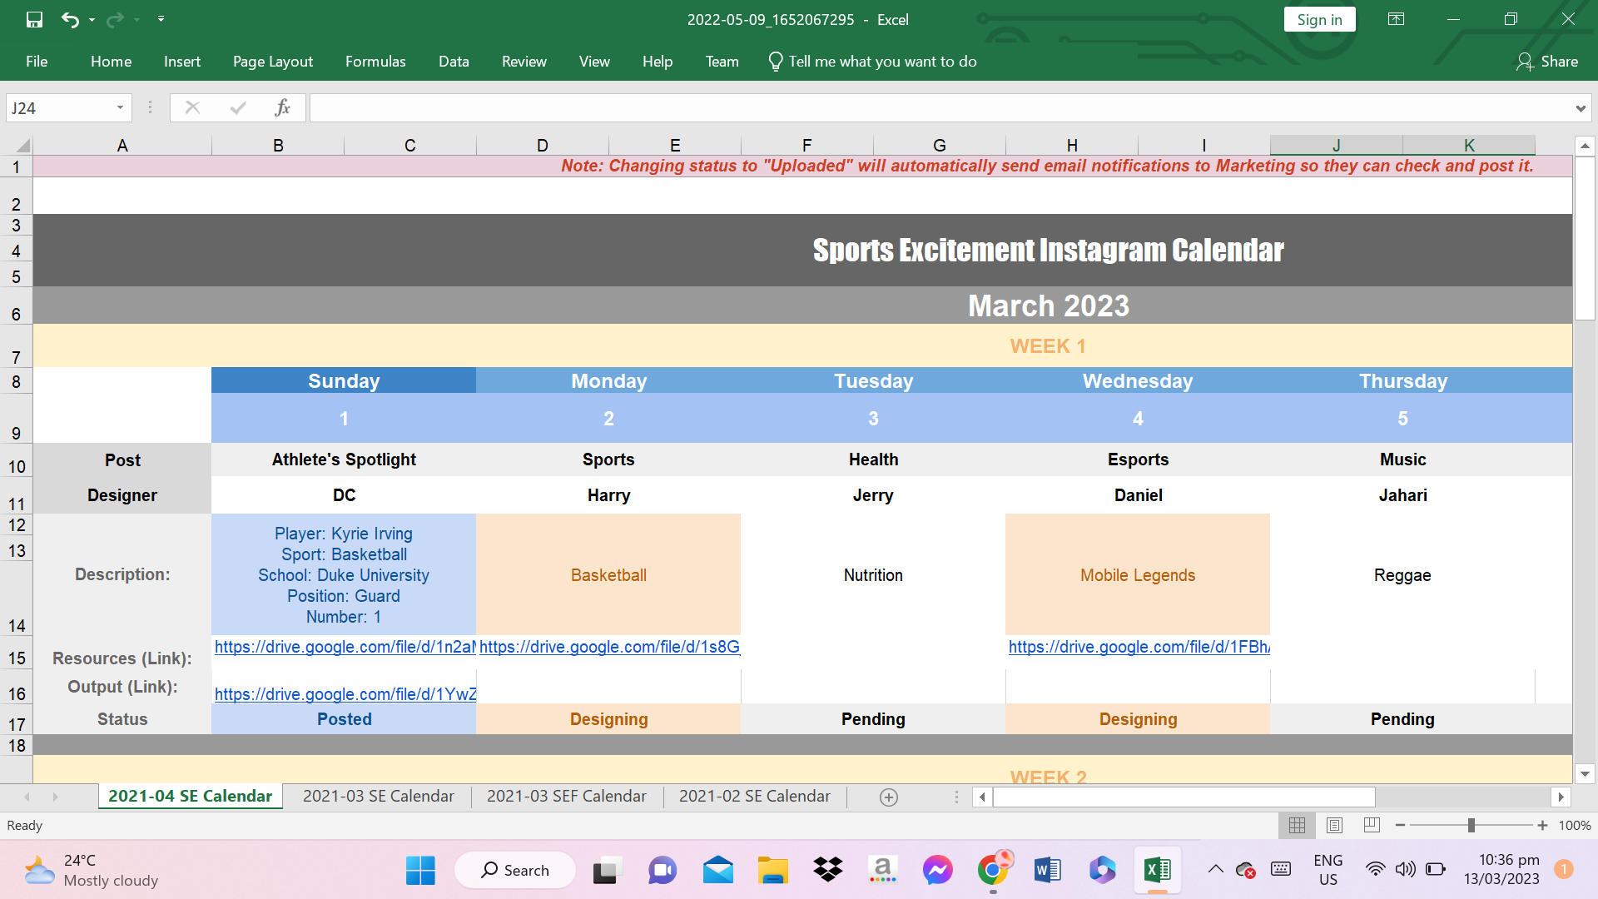The width and height of the screenshot is (1598, 899).
Task: Click inside the formula bar
Action: (940, 108)
